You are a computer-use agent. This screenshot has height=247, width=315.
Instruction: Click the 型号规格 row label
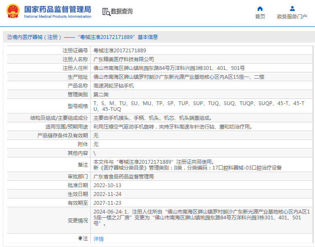pyautogui.click(x=78, y=106)
